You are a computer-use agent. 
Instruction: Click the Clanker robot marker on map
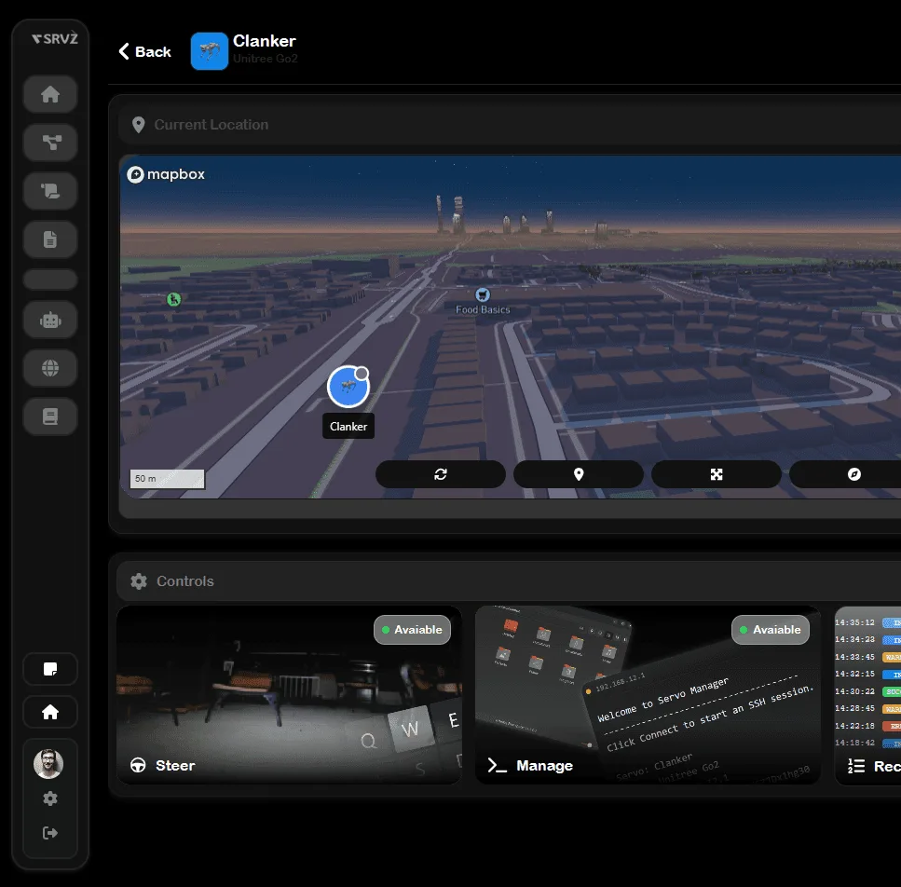pos(348,387)
